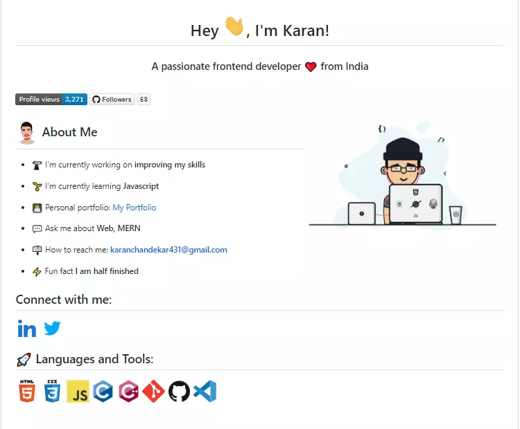The width and height of the screenshot is (520, 429).
Task: Open the LinkedIn profile icon
Action: click(26, 329)
